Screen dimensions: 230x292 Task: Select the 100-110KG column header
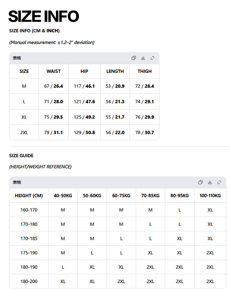pos(210,196)
